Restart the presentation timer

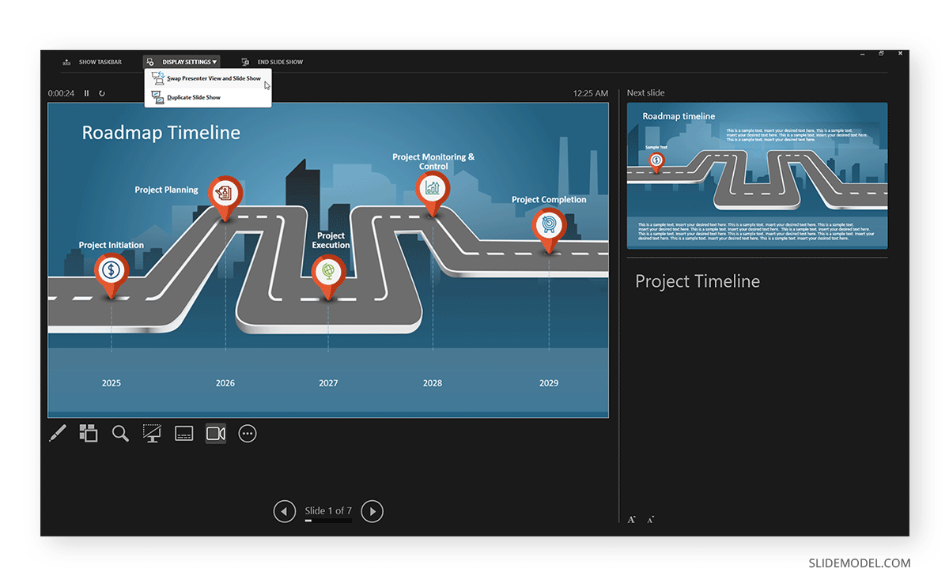pos(102,92)
